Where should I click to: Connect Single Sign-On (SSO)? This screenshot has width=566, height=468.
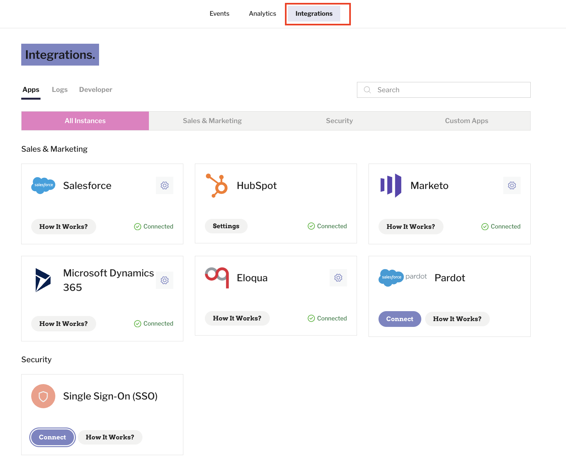pyautogui.click(x=52, y=437)
